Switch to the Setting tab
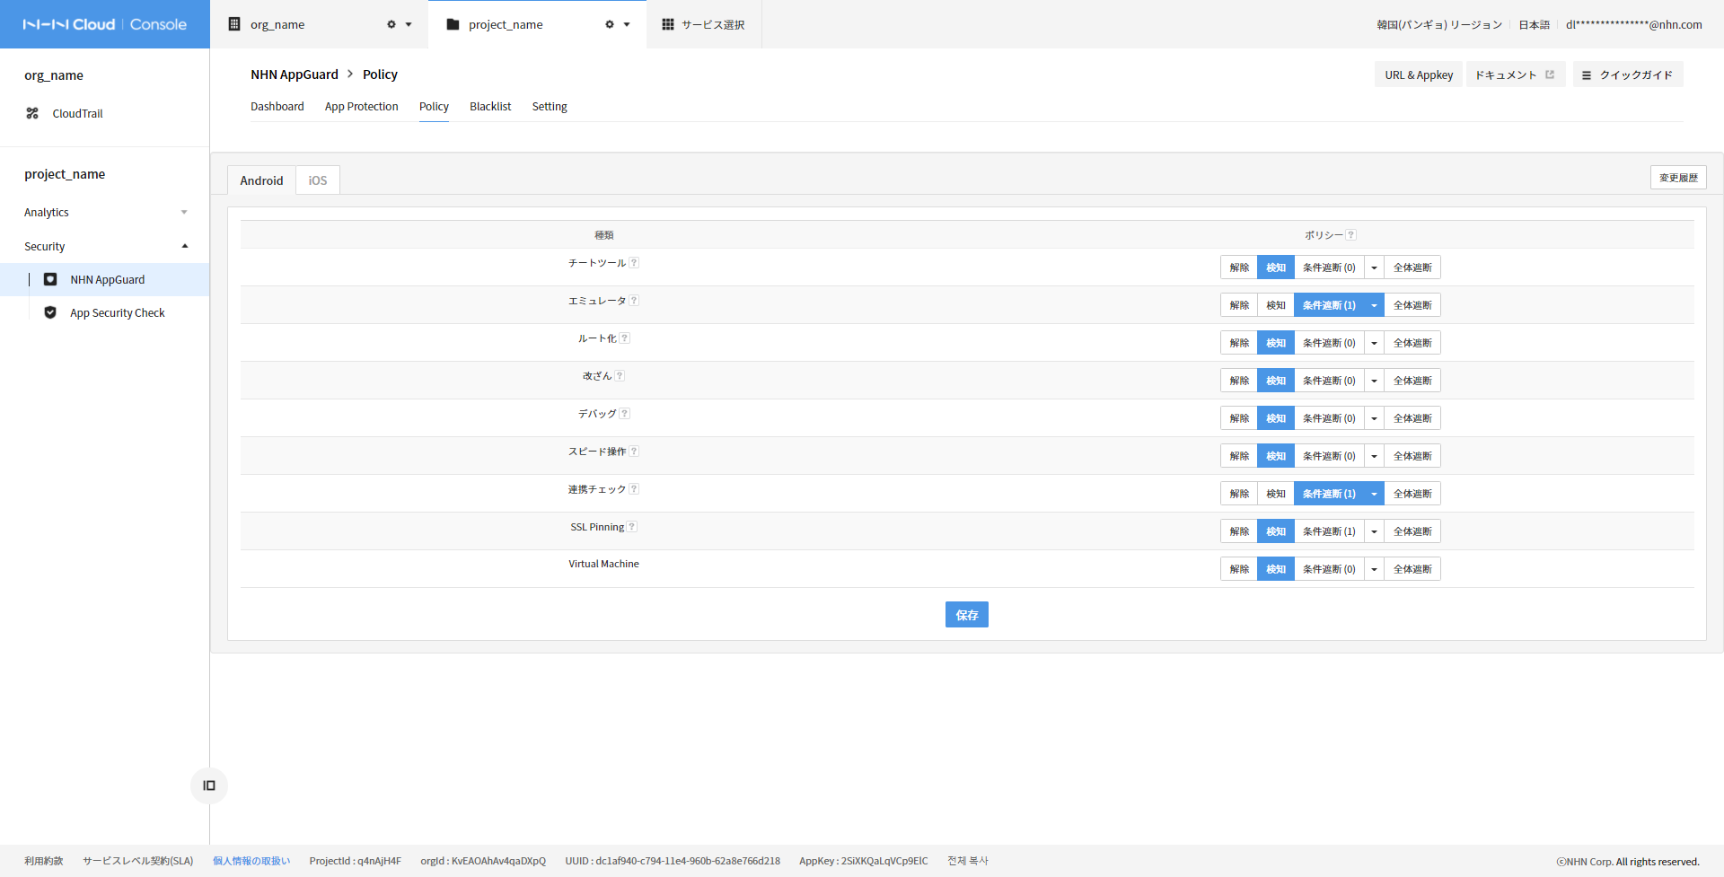Image resolution: width=1724 pixels, height=877 pixels. click(x=550, y=106)
